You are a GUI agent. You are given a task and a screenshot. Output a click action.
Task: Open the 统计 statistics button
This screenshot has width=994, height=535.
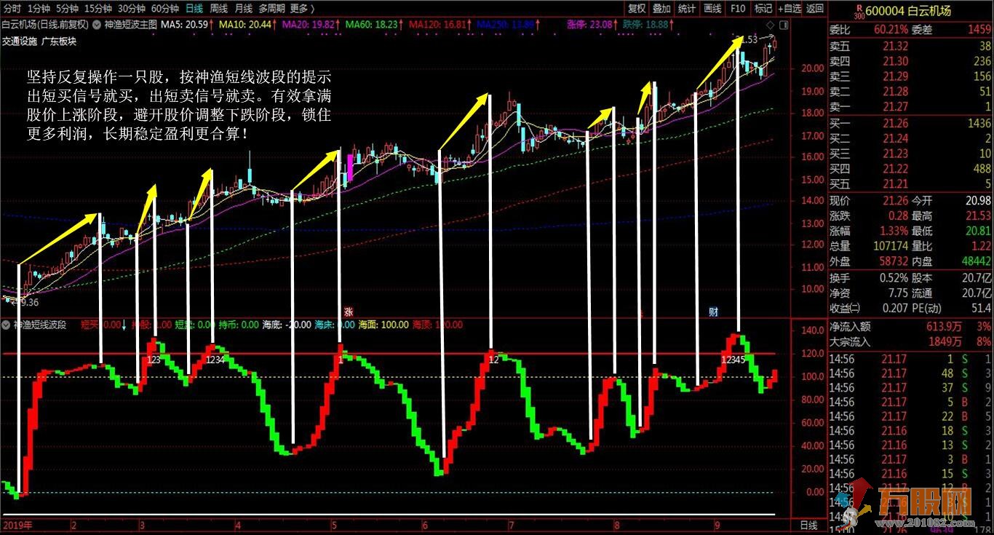(686, 8)
